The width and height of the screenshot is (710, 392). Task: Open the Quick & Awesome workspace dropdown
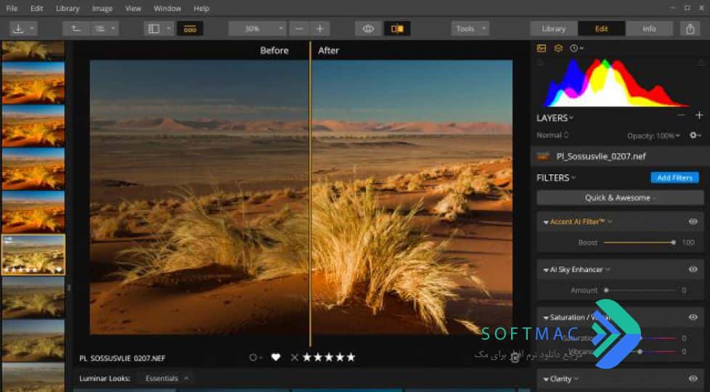point(620,197)
